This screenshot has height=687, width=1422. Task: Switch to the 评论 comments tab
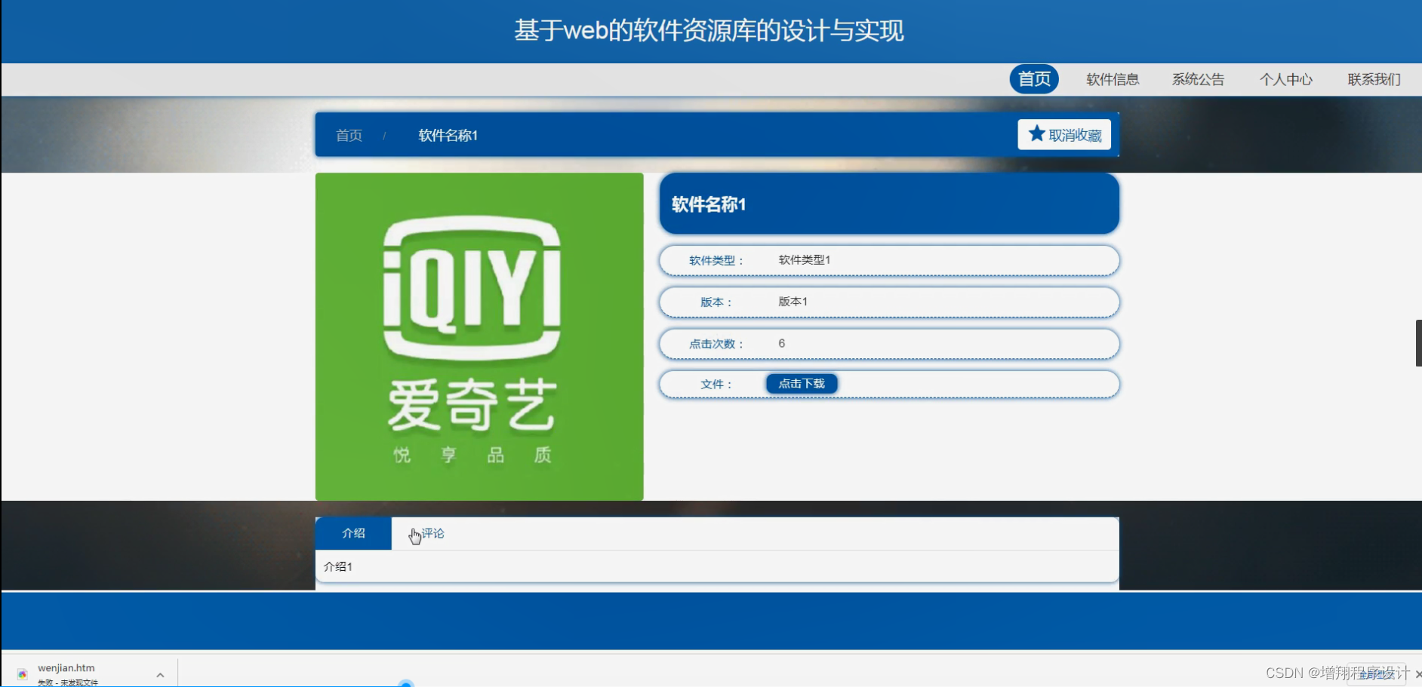pos(432,533)
